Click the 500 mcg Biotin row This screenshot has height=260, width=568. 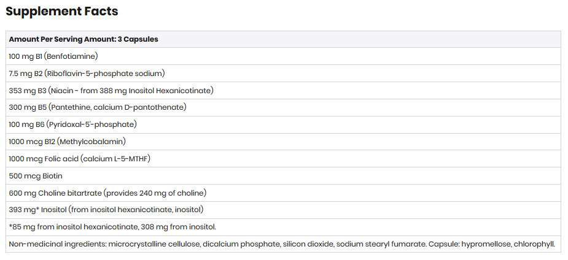click(36, 176)
